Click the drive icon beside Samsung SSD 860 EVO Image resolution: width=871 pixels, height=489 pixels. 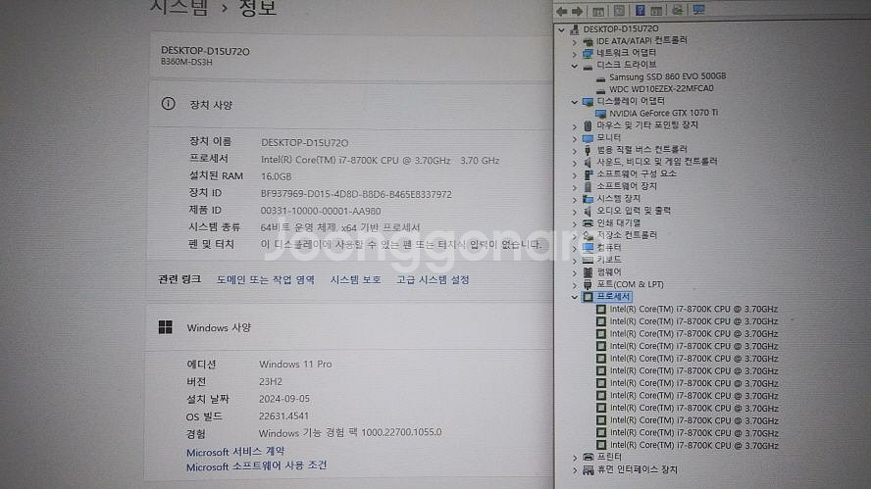pyautogui.click(x=600, y=78)
